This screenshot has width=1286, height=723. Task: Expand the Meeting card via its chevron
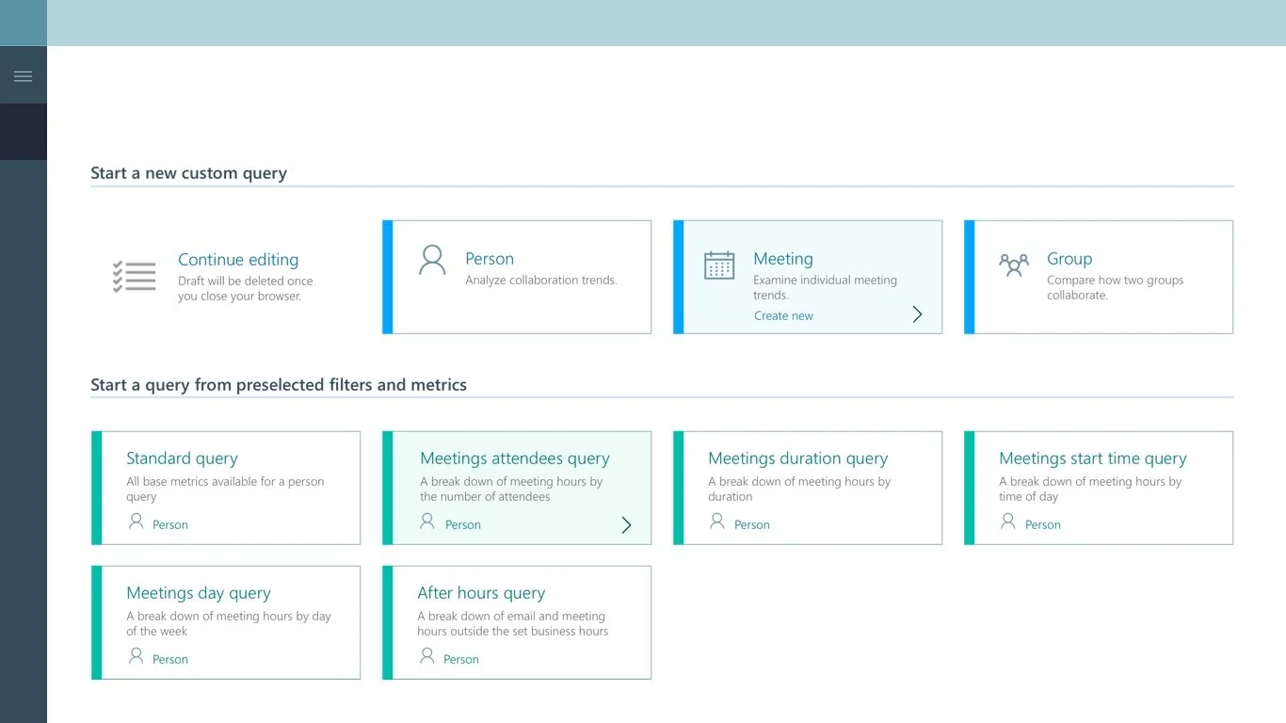[x=917, y=314]
